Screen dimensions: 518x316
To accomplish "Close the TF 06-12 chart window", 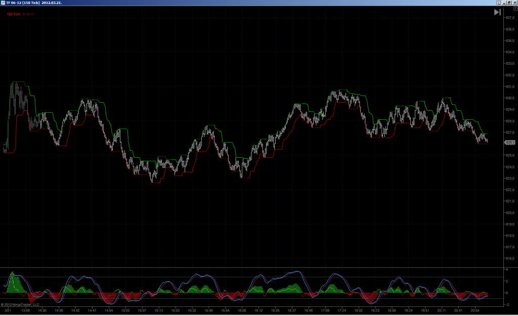I will [x=514, y=3].
